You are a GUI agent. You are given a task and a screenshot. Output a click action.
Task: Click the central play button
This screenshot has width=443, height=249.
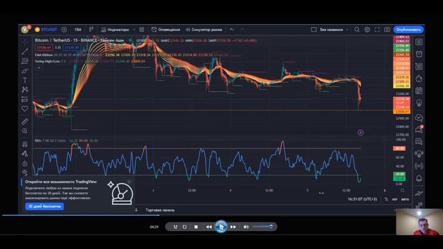point(221,226)
